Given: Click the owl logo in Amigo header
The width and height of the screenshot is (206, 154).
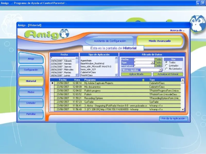Looking at the screenshot, I should (x=64, y=34).
